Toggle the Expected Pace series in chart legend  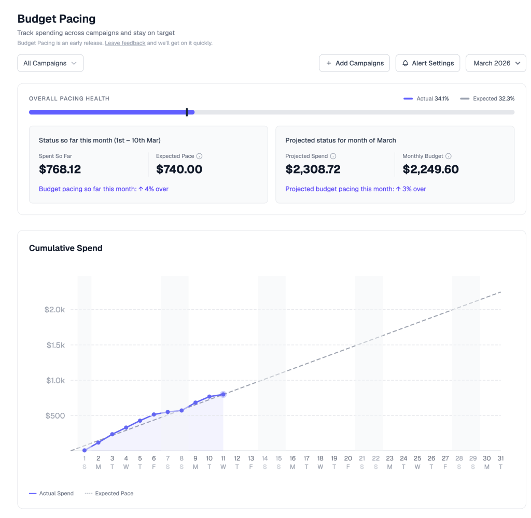coord(109,494)
